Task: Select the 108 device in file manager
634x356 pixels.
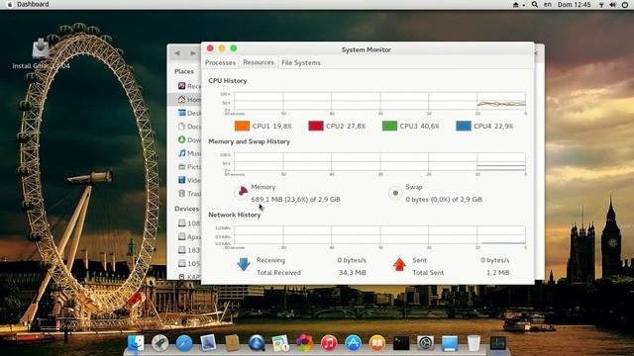Action: [x=189, y=223]
